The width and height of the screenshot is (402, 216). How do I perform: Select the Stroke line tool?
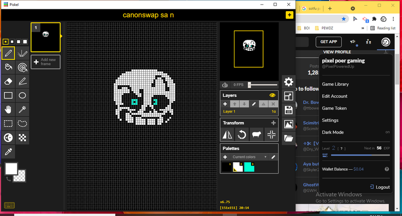[22, 82]
